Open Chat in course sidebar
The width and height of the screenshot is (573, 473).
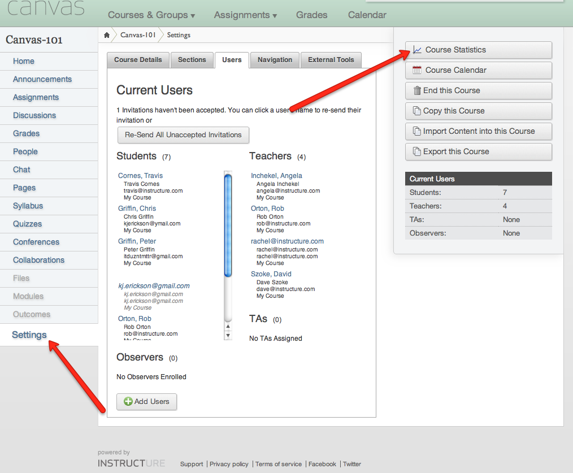click(49, 170)
